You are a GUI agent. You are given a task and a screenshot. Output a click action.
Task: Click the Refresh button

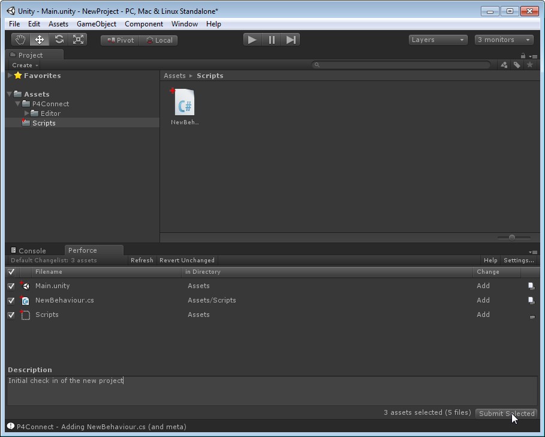pos(142,261)
